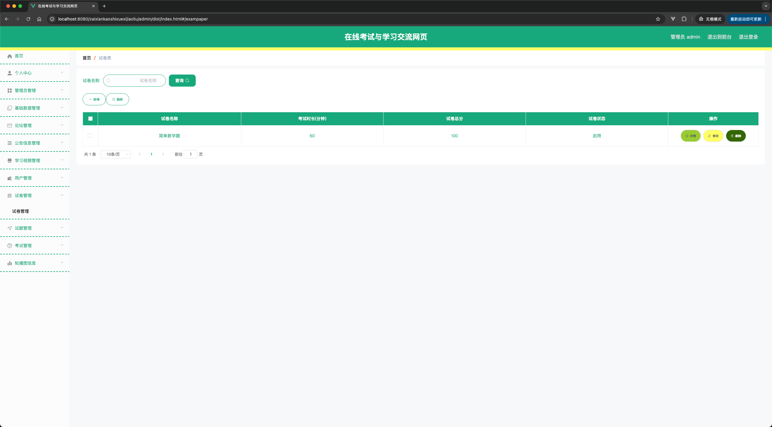Open the extensions puzzle icon
Viewport: 772px width, 427px height.
(x=684, y=19)
